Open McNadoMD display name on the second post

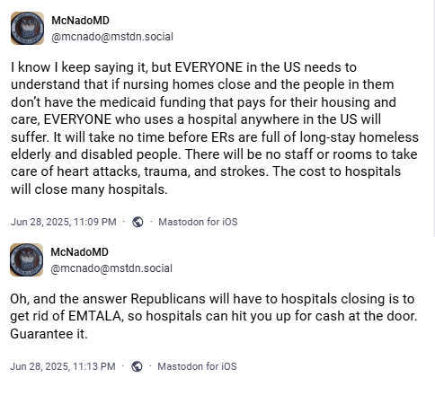point(79,252)
